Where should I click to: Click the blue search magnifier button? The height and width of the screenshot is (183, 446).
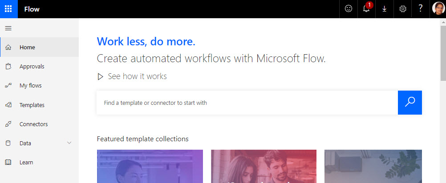pyautogui.click(x=410, y=103)
